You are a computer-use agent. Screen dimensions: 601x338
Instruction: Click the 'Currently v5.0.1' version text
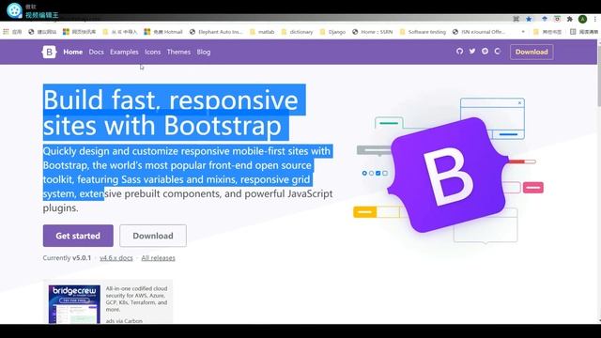67,258
